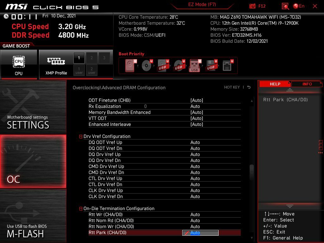Open Memory Bandwidth Enhanced dropdown

196,112
